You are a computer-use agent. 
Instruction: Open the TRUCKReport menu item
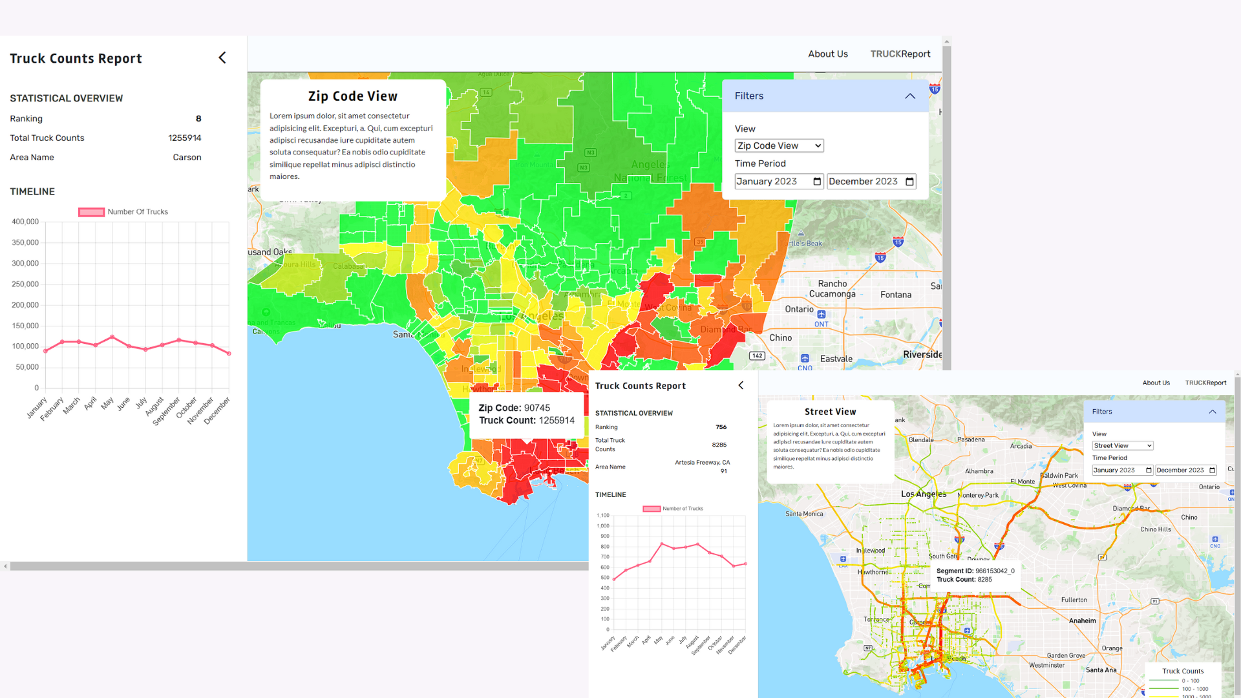click(900, 54)
